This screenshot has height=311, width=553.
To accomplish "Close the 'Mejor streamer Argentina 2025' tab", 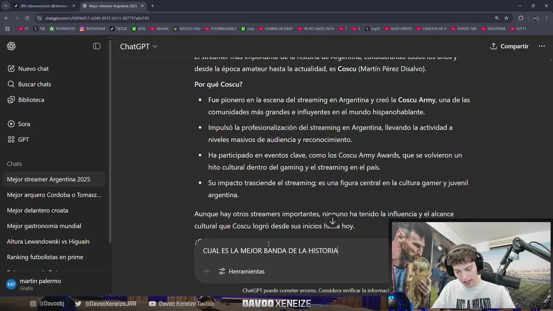I will (142, 6).
